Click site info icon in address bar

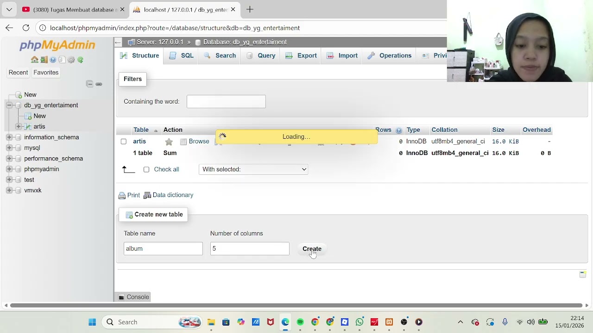[43, 28]
